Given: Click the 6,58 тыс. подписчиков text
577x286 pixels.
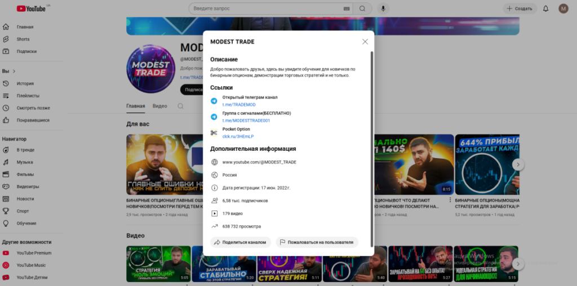Looking at the screenshot, I should pyautogui.click(x=245, y=201).
